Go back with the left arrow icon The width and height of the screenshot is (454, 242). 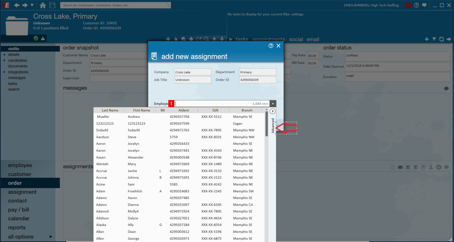click(17, 5)
